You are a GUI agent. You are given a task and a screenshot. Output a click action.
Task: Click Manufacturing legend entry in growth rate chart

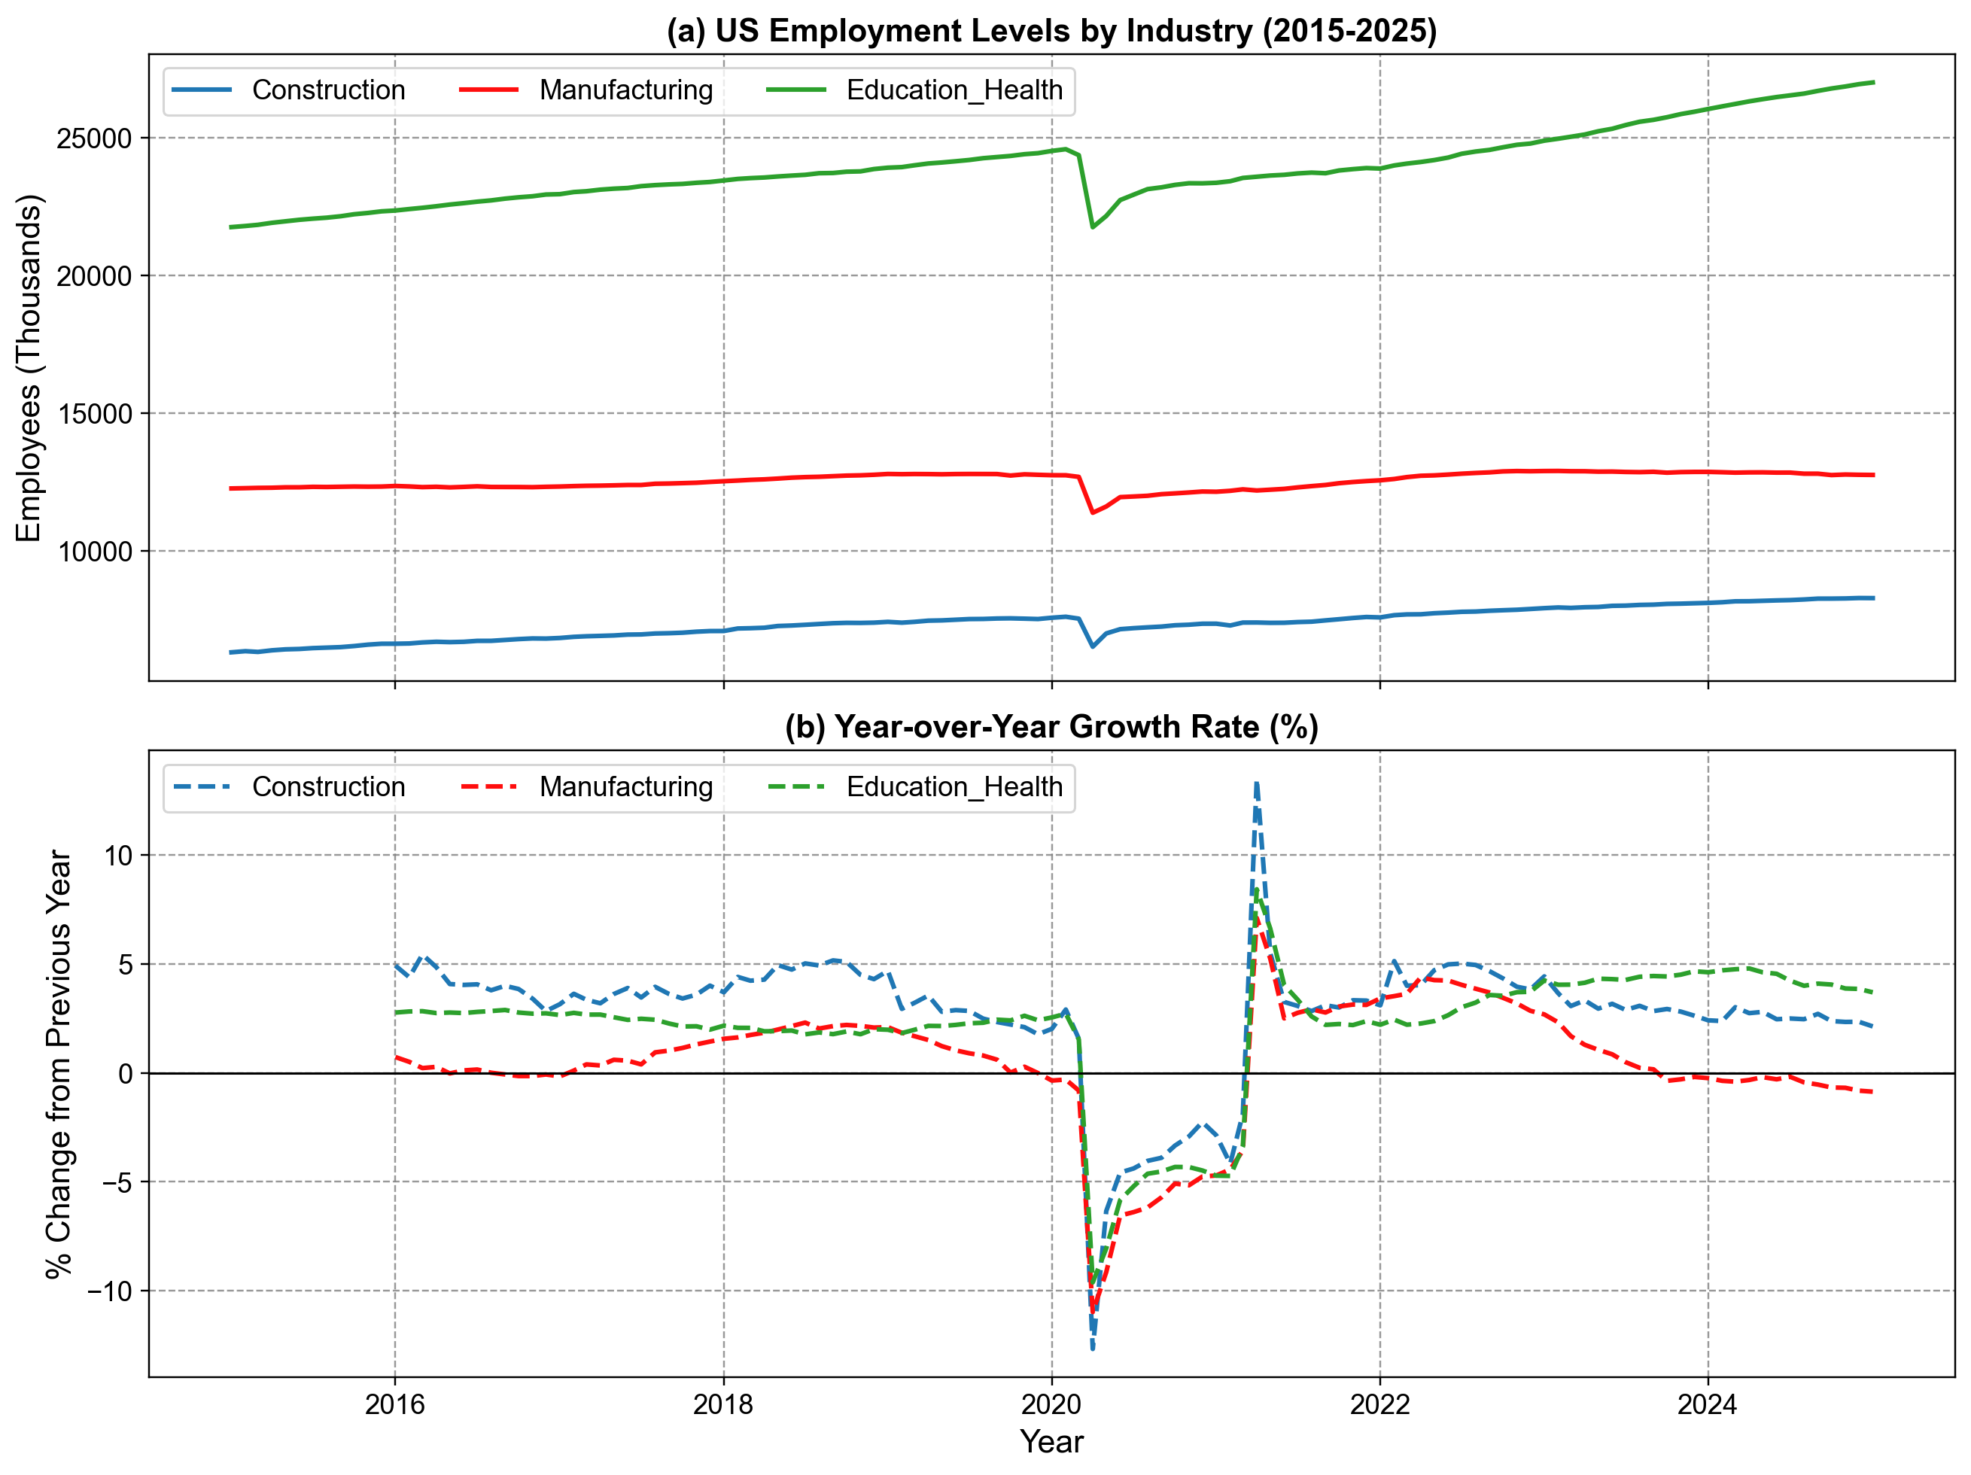(x=625, y=787)
